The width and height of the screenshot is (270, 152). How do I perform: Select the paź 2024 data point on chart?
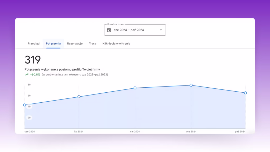pos(245,93)
